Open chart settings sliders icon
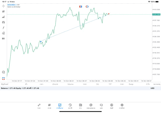 [x=3, y=22]
